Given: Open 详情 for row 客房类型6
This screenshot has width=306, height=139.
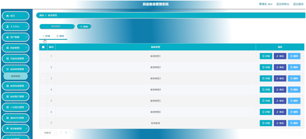Looking at the screenshot, I should (x=266, y=112).
